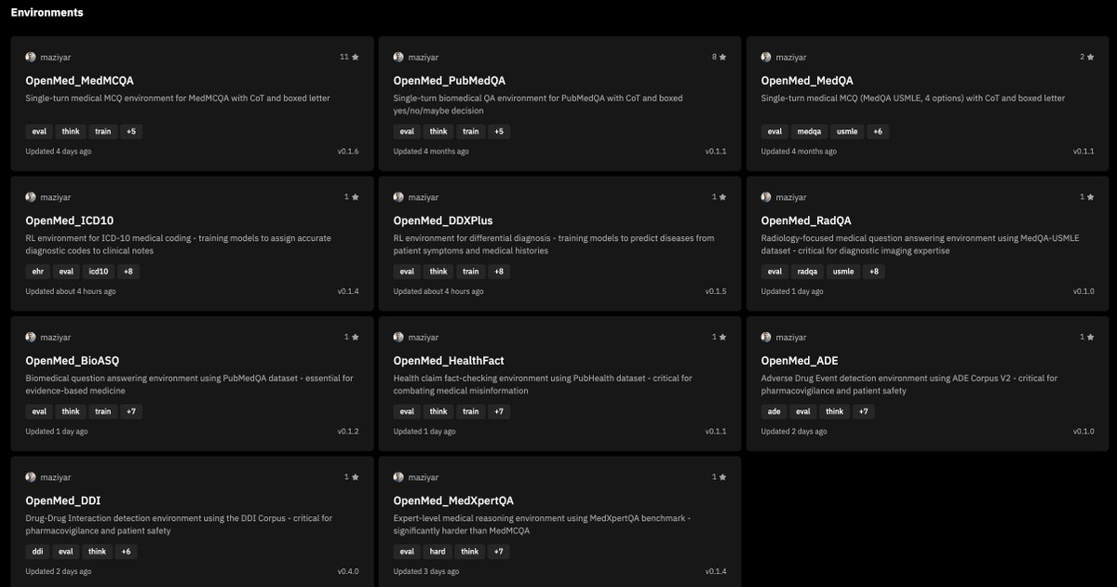This screenshot has height=587, width=1117.
Task: Click the maziyar avatar on OpenMed_BioASQ card
Action: pos(31,337)
